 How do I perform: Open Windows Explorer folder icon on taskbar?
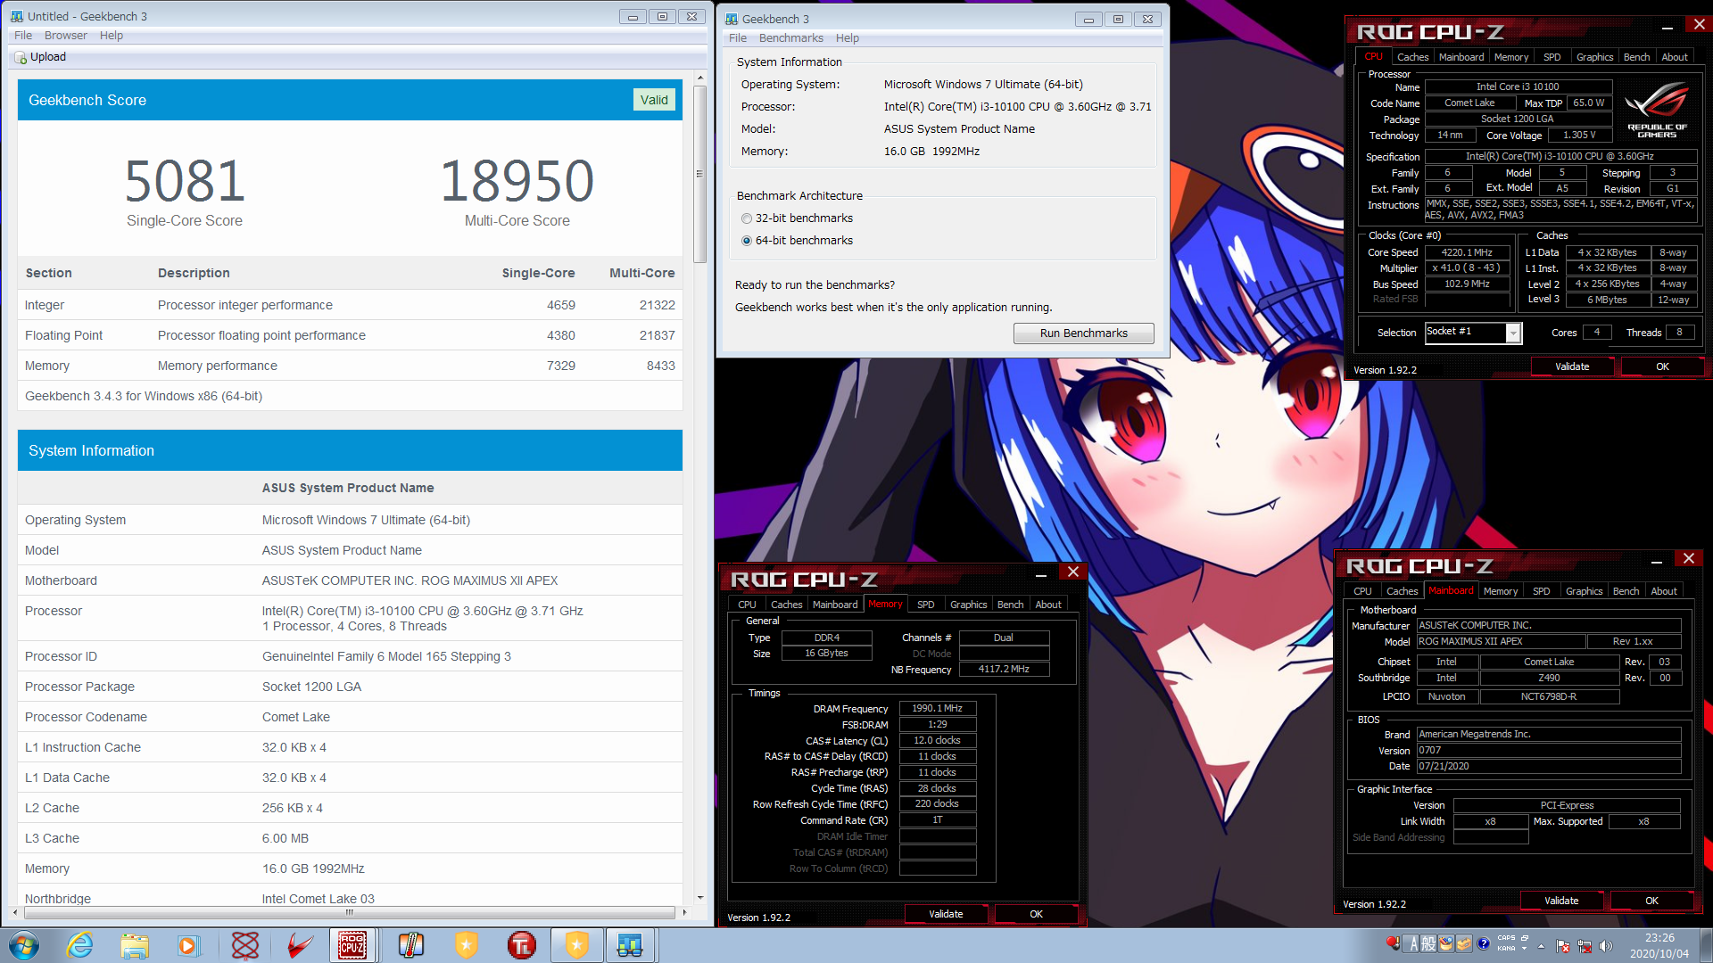[135, 945]
